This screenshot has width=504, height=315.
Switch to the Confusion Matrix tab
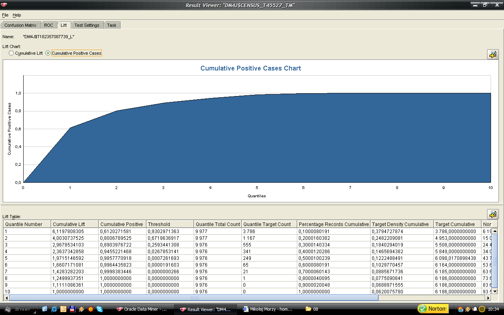(x=20, y=25)
